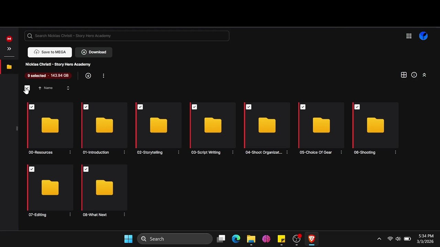440x247 pixels.
Task: Open options menu for 01-Introduction
Action: (124, 152)
